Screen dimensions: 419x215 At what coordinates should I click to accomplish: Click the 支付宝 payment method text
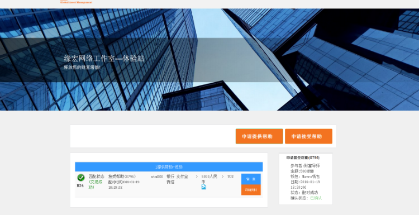182,176
